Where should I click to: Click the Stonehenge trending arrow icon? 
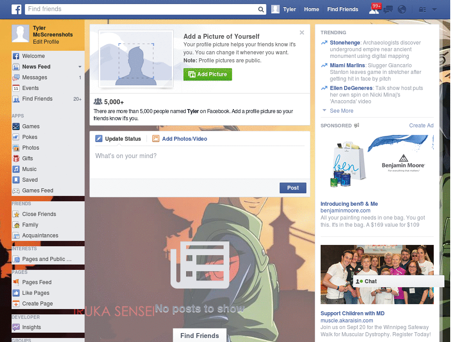324,43
